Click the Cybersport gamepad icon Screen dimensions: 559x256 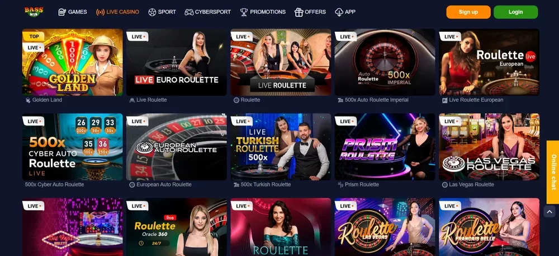(x=189, y=12)
